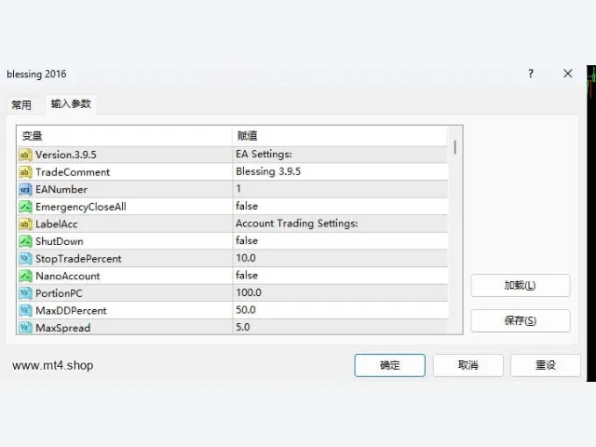Click the string icon beside Version.3.9.5
Screen dimensions: 596x447
25,155
